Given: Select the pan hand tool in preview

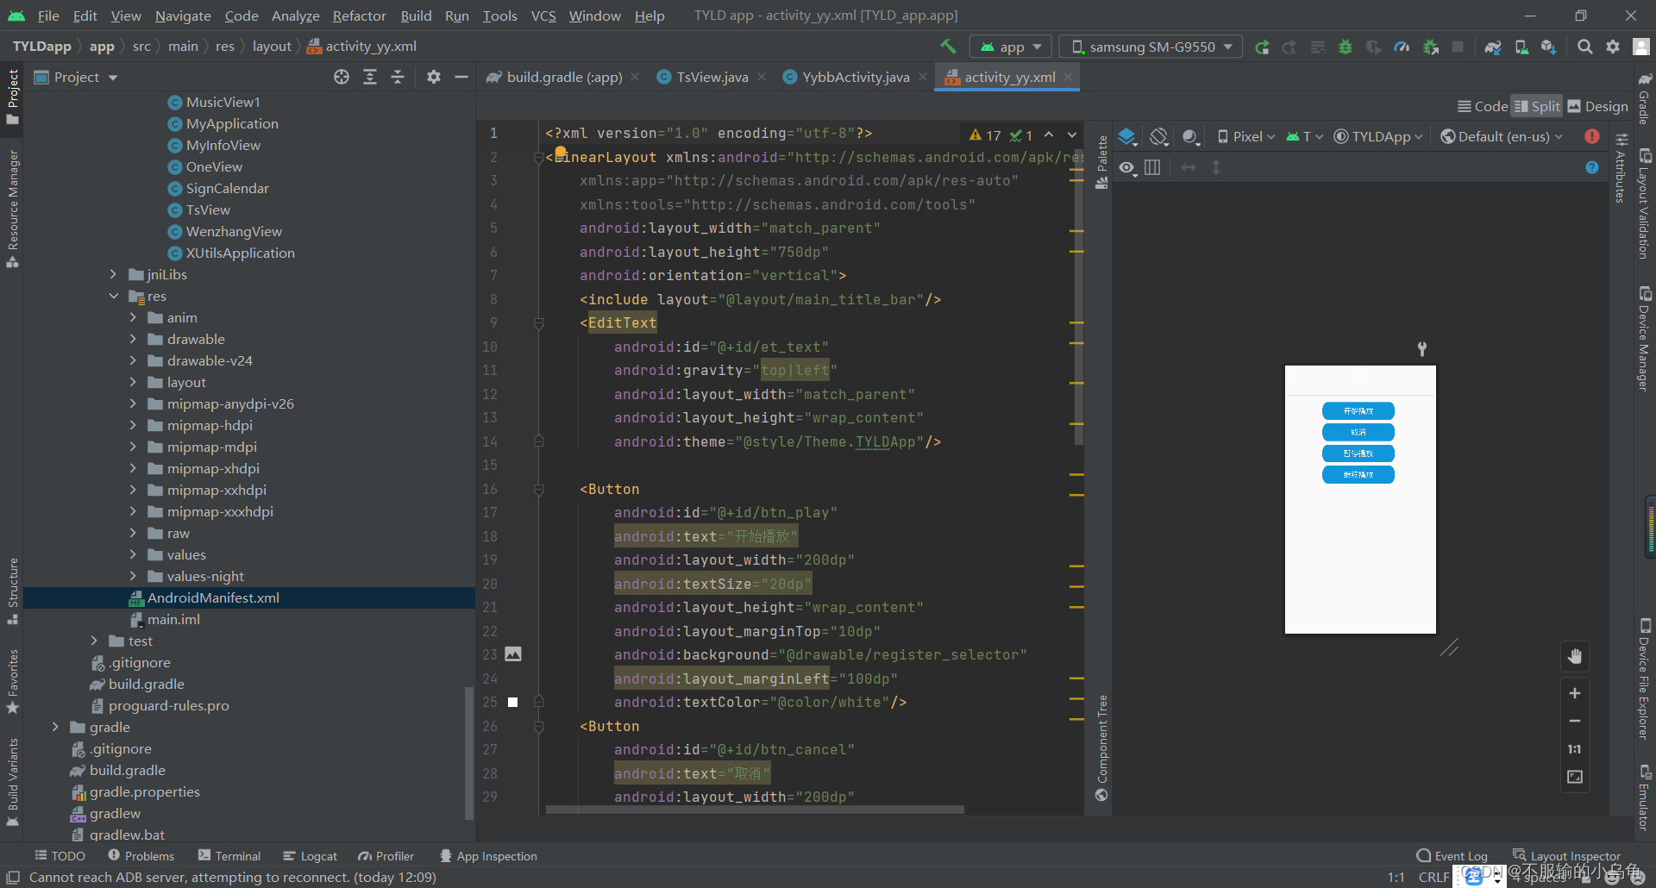Looking at the screenshot, I should (x=1575, y=657).
